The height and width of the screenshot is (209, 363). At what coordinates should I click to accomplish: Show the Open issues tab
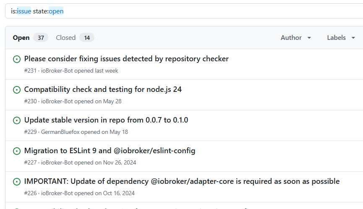21,38
